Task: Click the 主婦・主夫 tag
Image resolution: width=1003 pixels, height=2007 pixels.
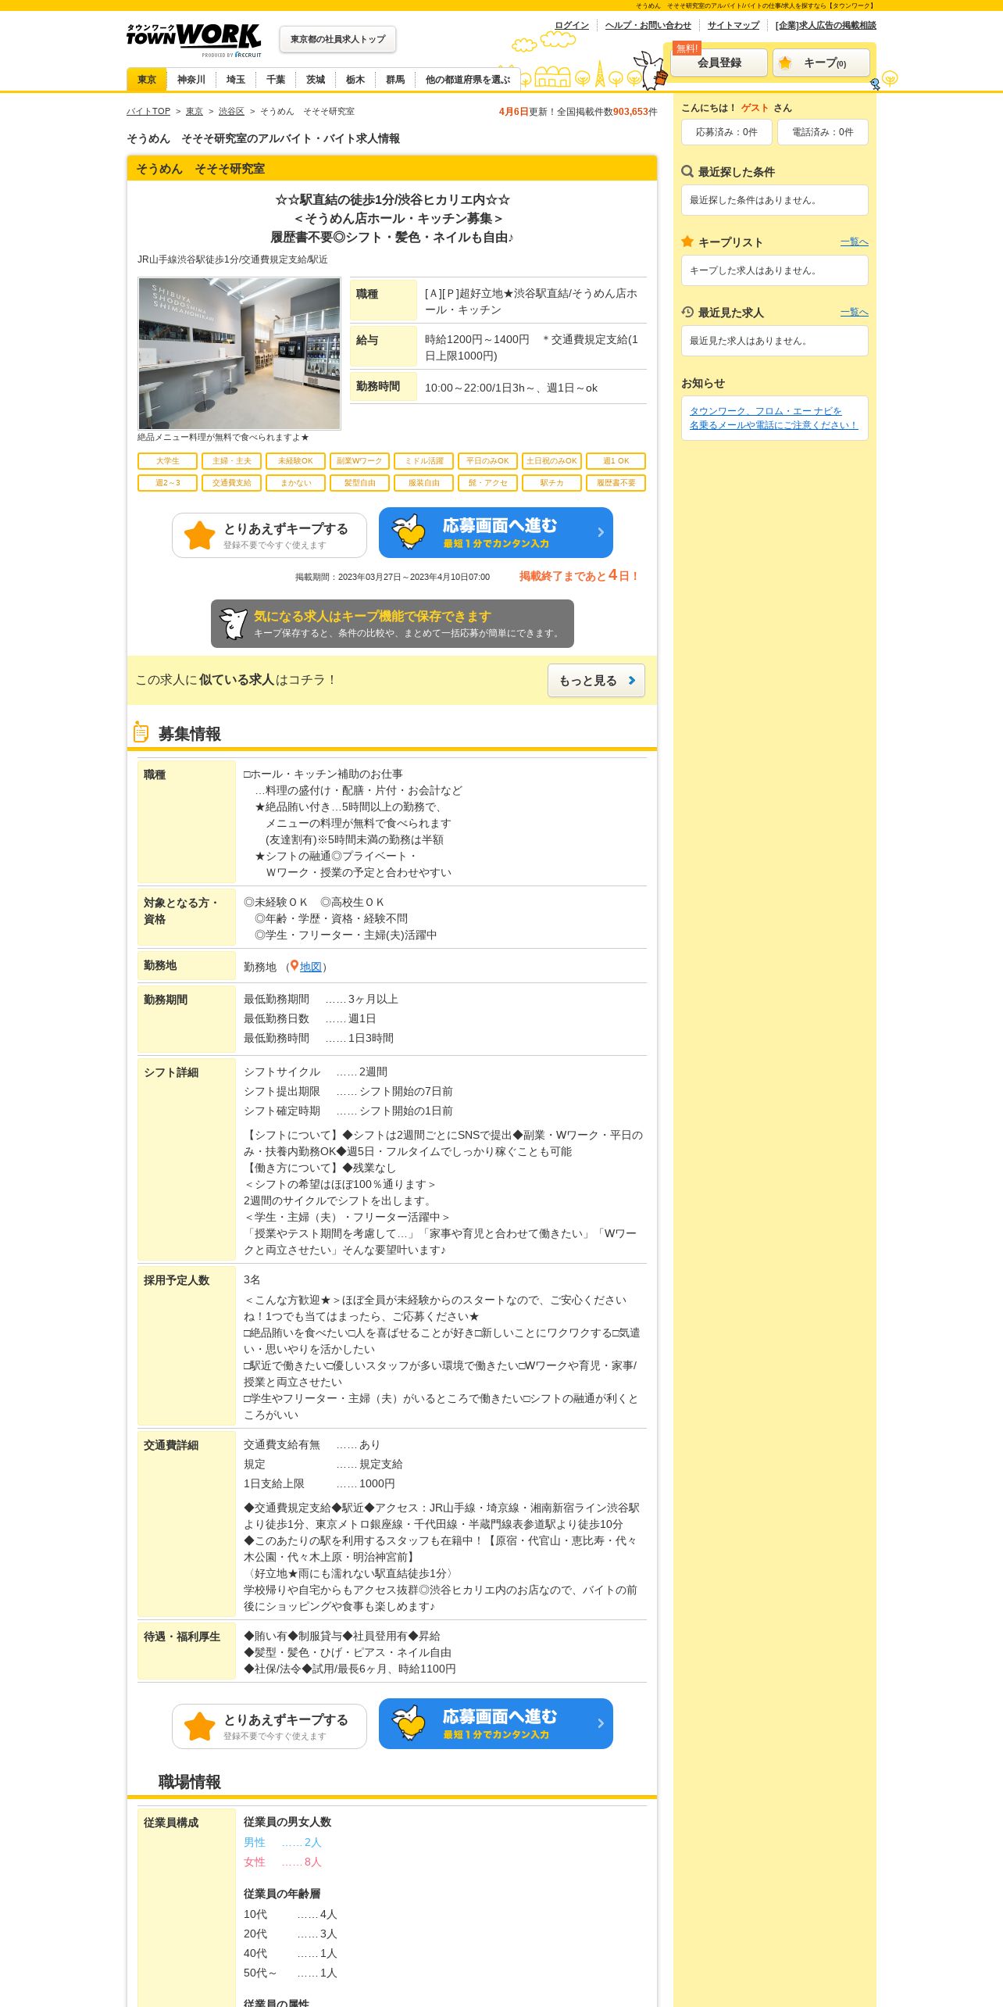Action: (x=231, y=461)
